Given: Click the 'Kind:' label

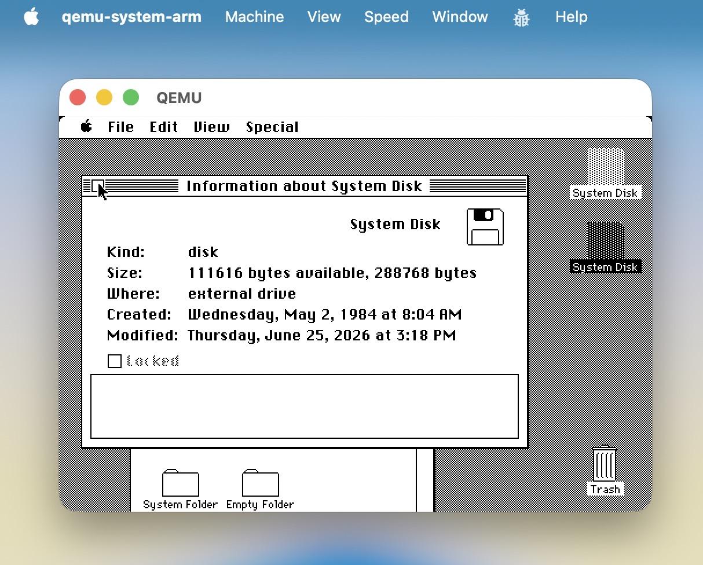Looking at the screenshot, I should (x=126, y=252).
